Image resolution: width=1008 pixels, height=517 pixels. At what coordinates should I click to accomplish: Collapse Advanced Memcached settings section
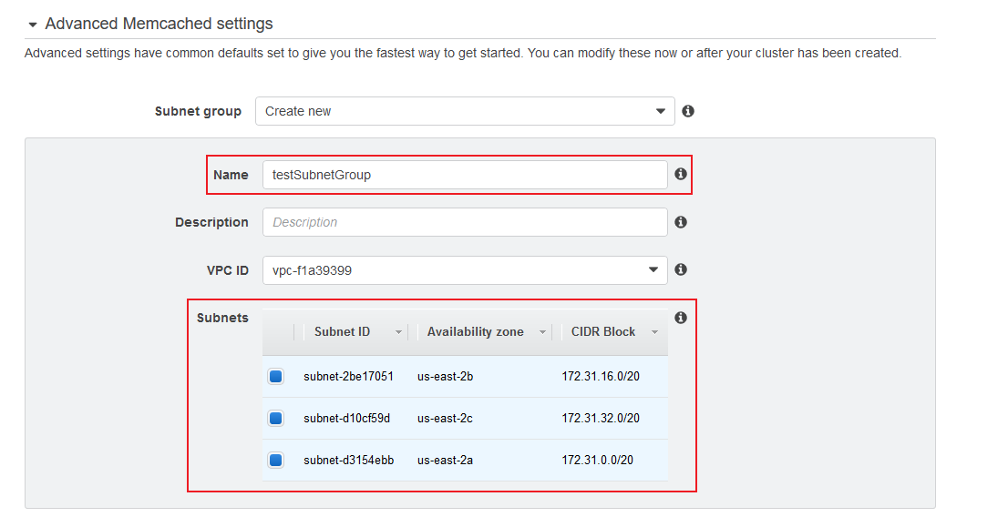(x=33, y=25)
